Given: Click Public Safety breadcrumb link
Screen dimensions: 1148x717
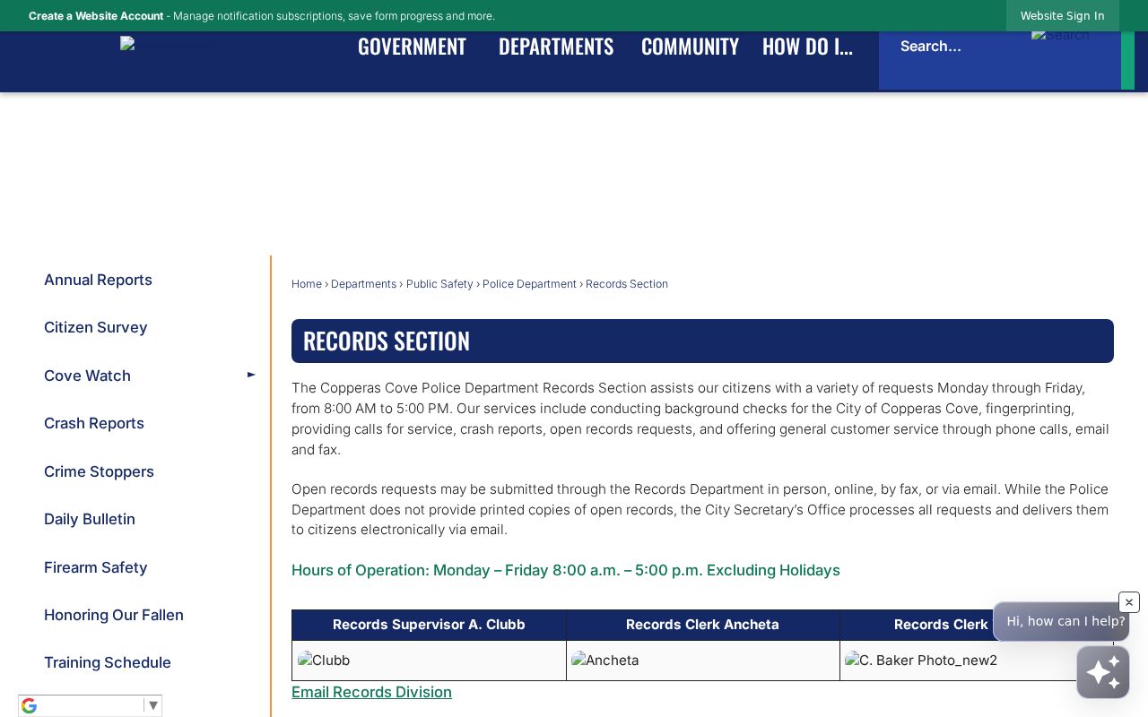Looking at the screenshot, I should [439, 284].
